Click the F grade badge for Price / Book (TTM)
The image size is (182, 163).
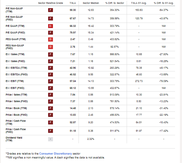pos(51,108)
